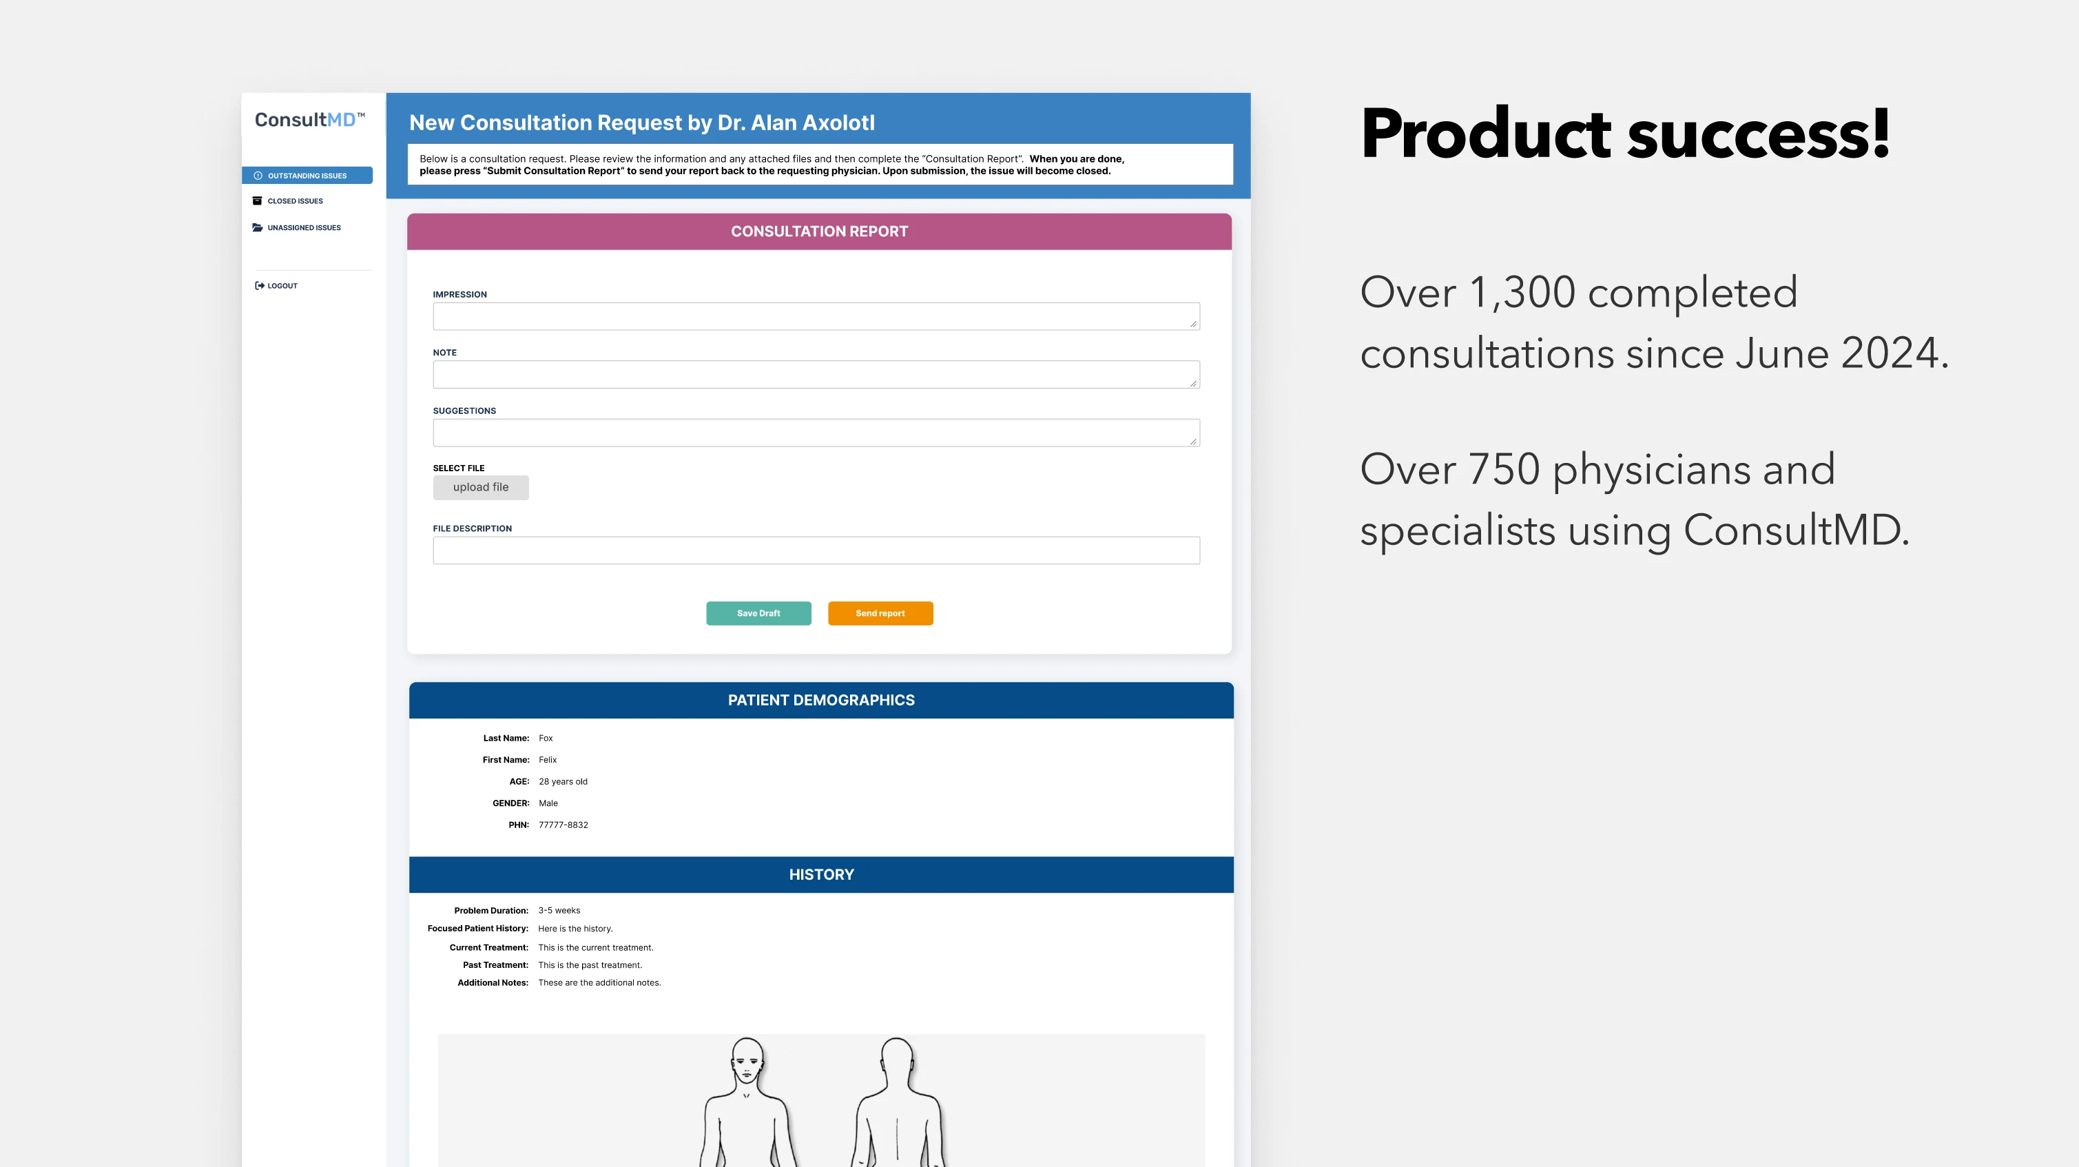2079x1167 pixels.
Task: Open Outstanding Issues in sidebar
Action: (x=307, y=175)
